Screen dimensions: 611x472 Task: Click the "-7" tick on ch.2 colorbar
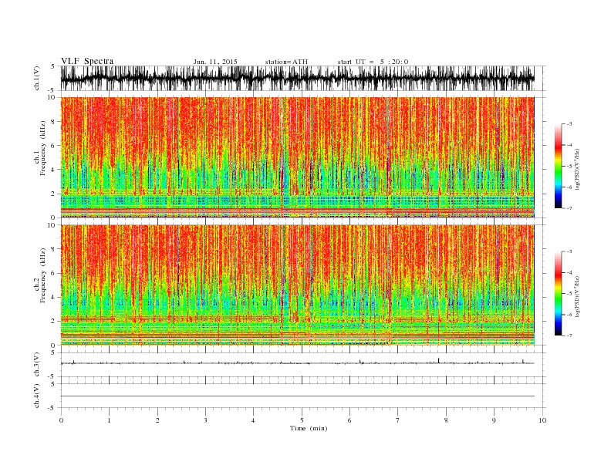[x=569, y=335]
